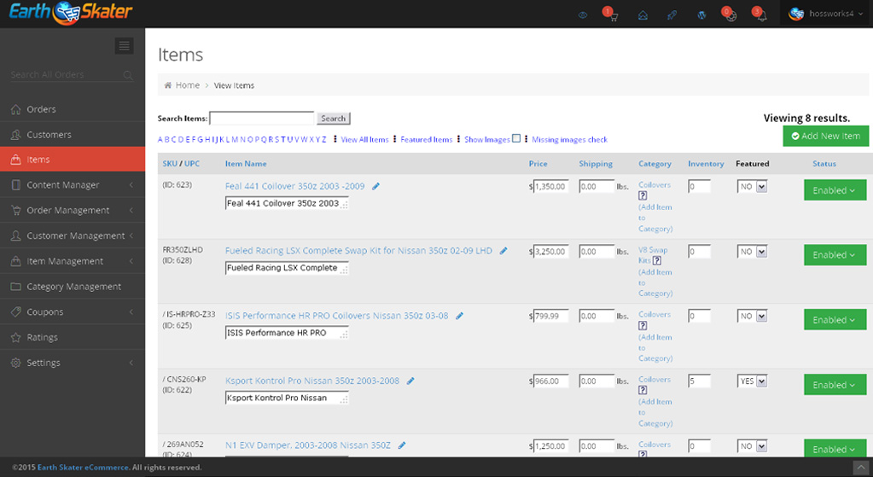Sort by Item Name column header
The width and height of the screenshot is (873, 477).
click(x=246, y=164)
